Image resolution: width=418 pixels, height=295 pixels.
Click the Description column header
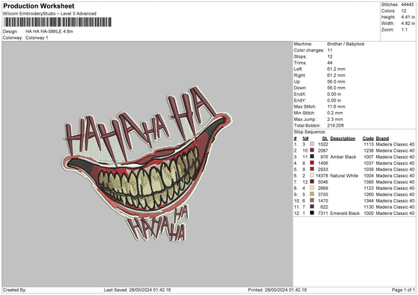pos(342,138)
